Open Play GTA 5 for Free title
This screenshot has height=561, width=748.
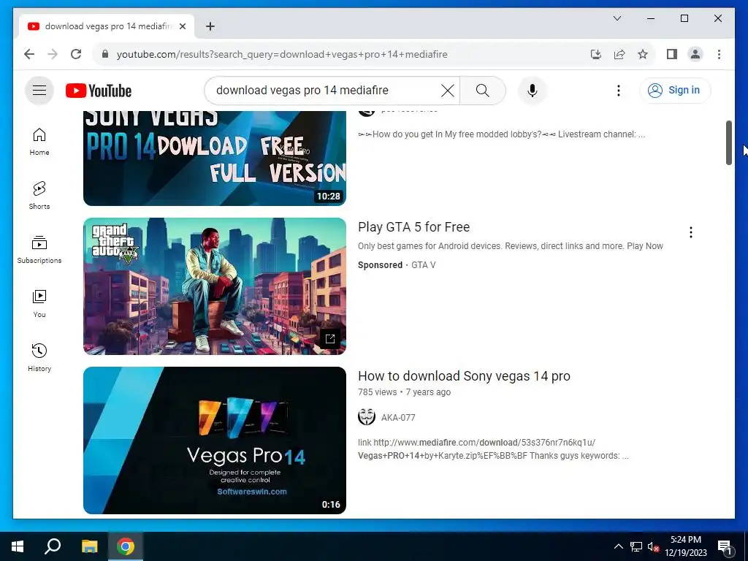coord(413,227)
